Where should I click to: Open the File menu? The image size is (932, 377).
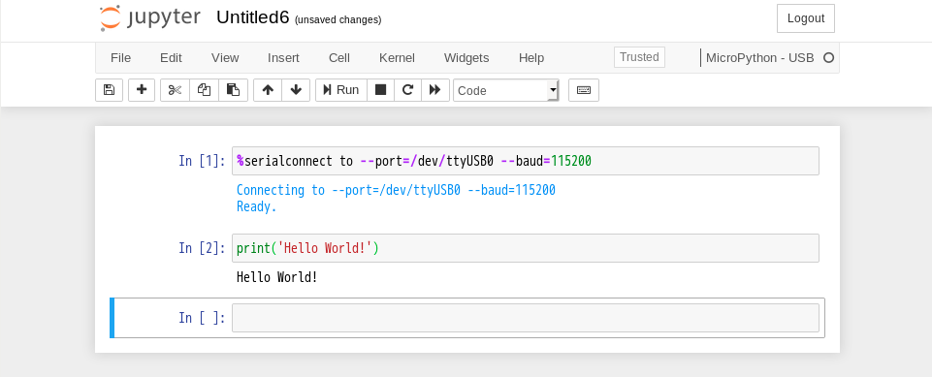click(120, 57)
